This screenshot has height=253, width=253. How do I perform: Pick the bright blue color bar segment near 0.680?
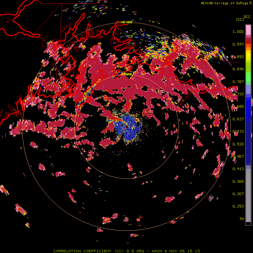click(x=248, y=108)
